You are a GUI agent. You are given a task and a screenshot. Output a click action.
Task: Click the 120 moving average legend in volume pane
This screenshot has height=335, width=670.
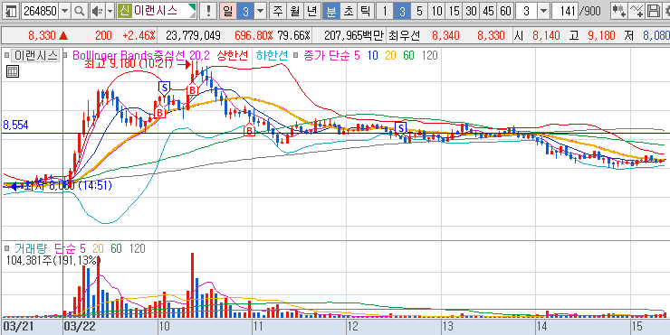pos(138,248)
